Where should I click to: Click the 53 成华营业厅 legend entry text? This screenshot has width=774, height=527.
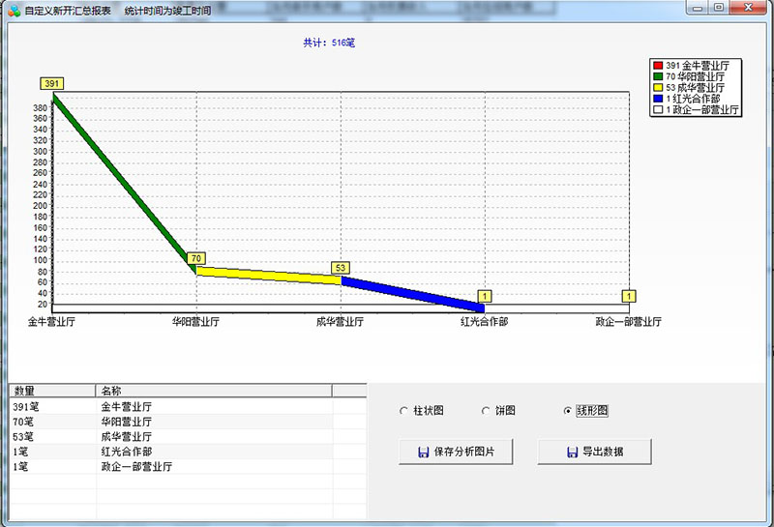point(695,87)
